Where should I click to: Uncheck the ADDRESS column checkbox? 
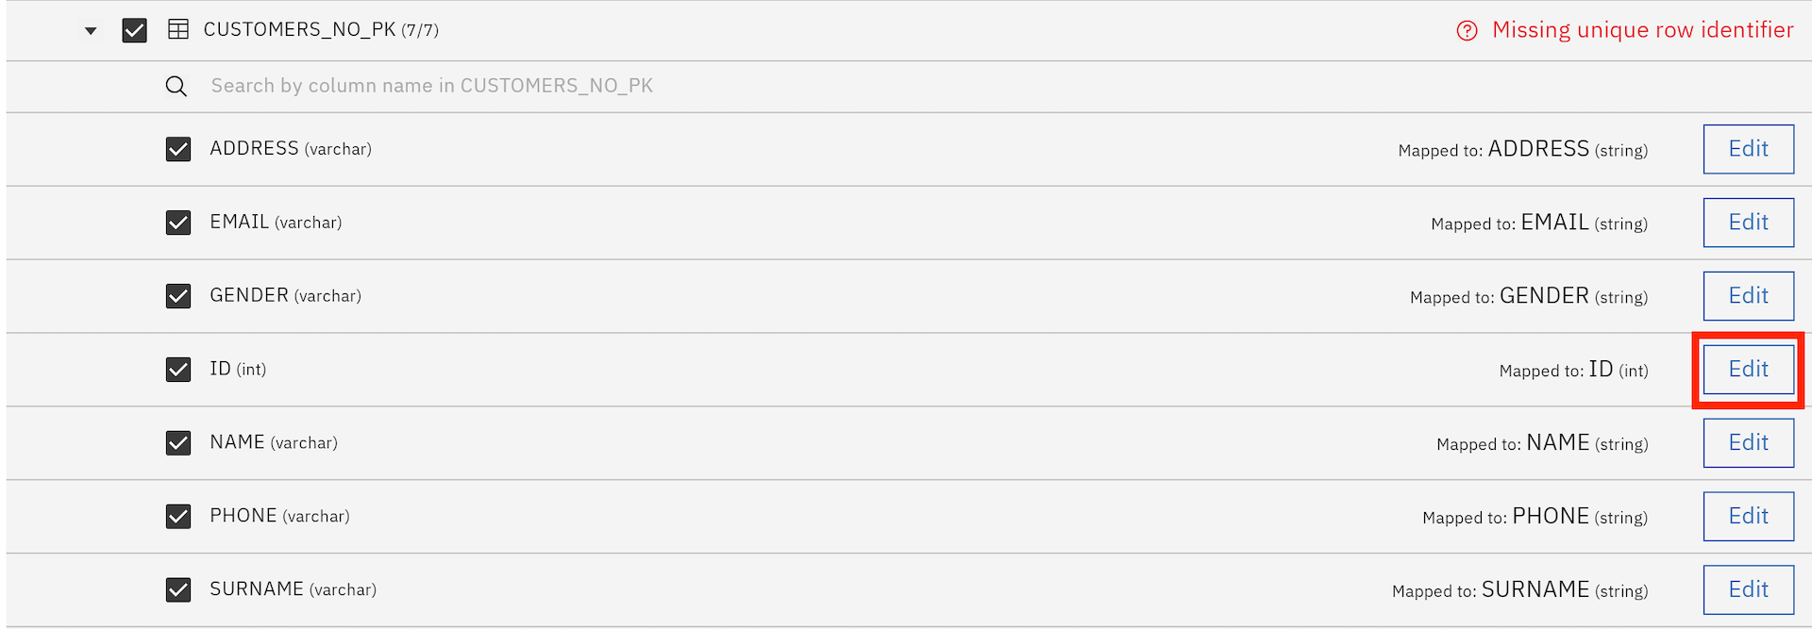tap(178, 149)
